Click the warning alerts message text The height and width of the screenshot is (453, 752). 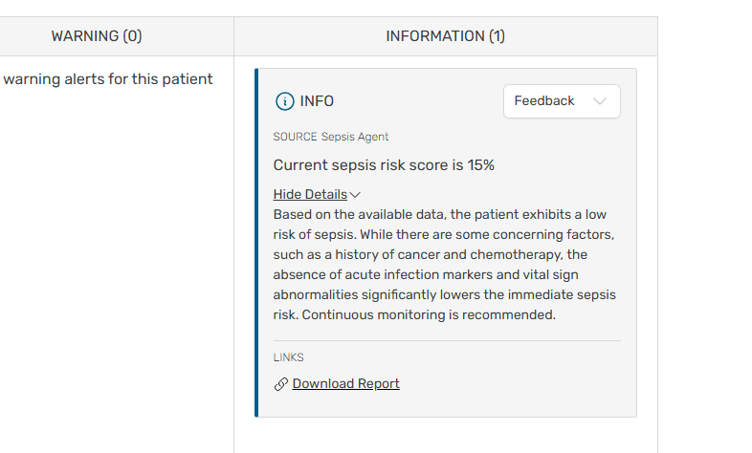(107, 79)
